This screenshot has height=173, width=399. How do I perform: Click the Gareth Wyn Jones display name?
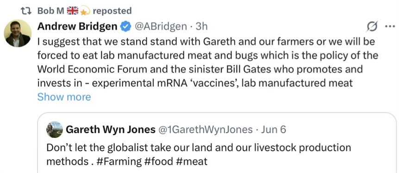(x=111, y=130)
